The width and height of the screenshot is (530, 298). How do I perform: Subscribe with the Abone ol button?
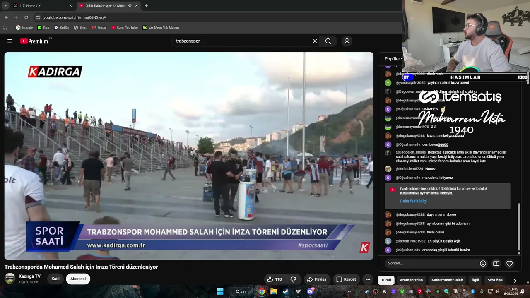tap(78, 279)
